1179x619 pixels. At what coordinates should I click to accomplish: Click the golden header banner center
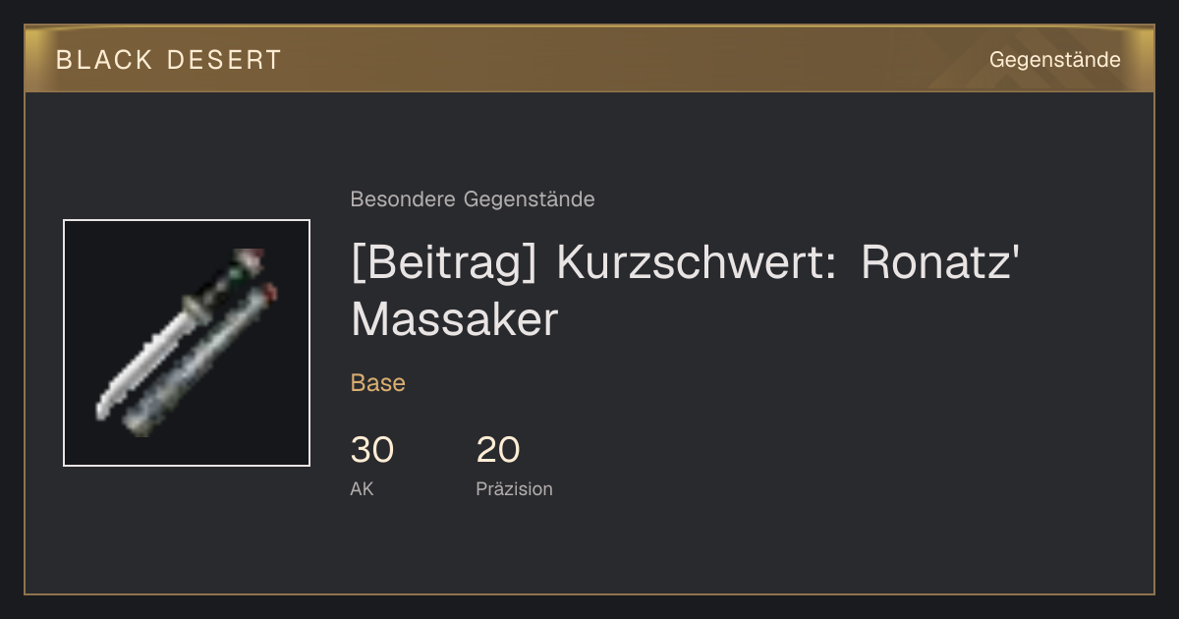[589, 59]
